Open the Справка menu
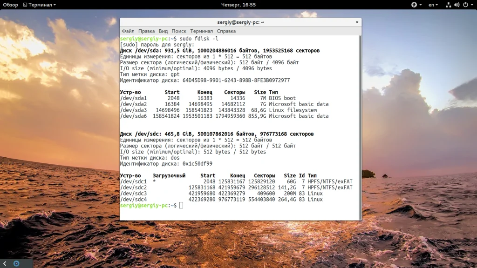This screenshot has width=477, height=268. (226, 31)
